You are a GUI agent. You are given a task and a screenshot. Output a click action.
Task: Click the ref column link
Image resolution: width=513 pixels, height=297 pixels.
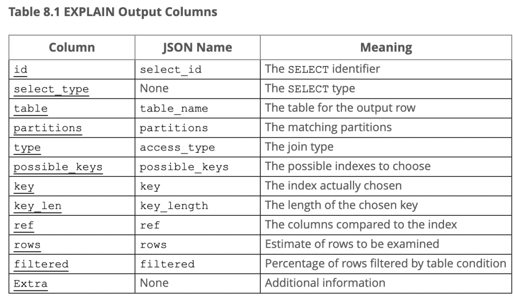[x=24, y=225]
